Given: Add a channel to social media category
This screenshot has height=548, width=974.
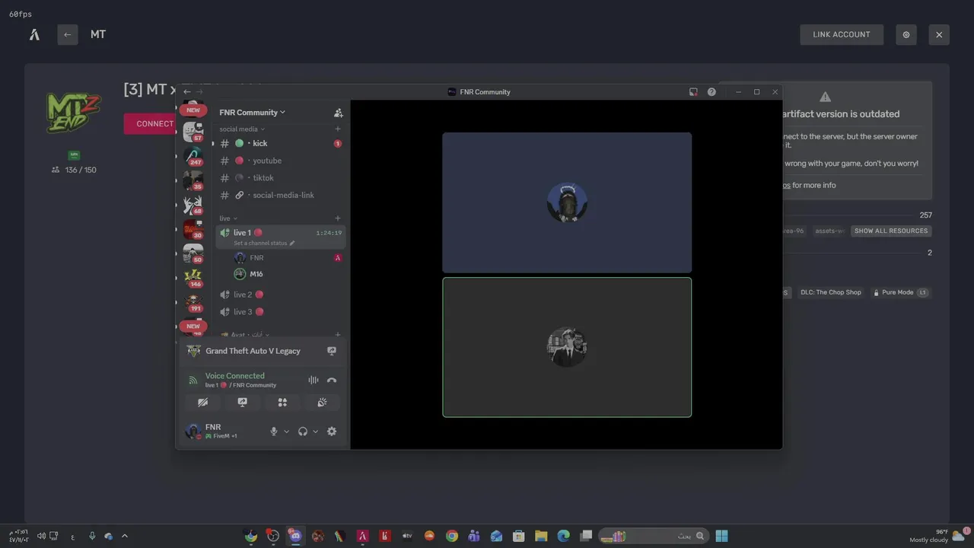Looking at the screenshot, I should (x=338, y=129).
